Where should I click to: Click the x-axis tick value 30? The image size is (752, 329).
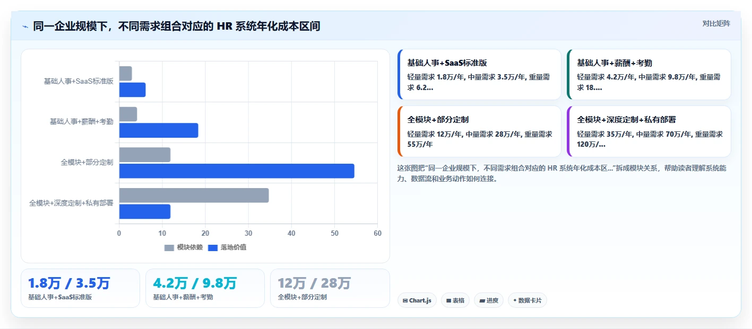(248, 233)
